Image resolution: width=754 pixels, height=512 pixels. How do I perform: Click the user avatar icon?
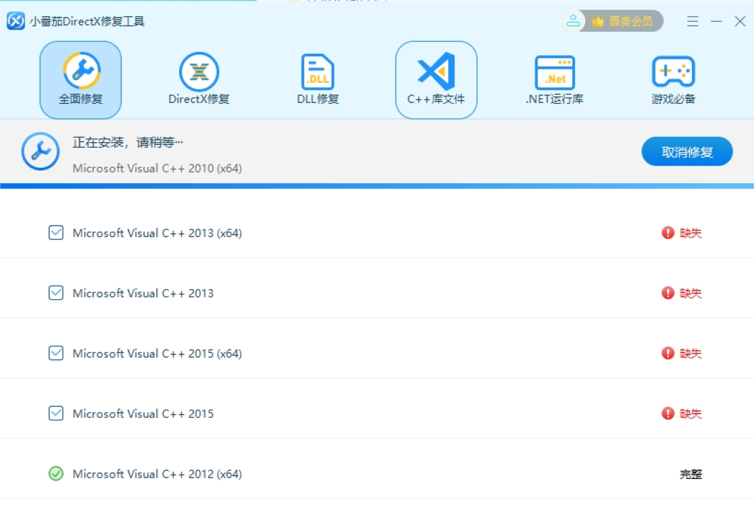click(x=573, y=21)
